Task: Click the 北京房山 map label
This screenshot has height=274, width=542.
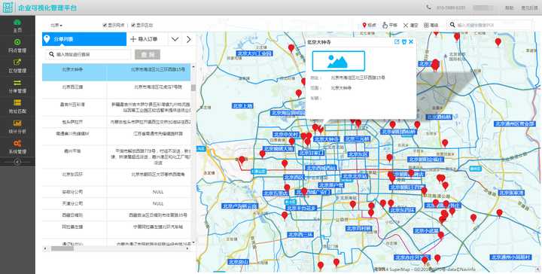Action: point(238,262)
